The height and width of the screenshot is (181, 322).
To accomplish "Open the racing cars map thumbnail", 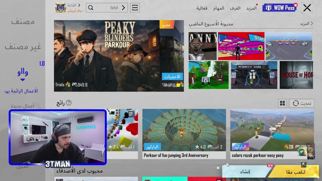I will 289,46.
